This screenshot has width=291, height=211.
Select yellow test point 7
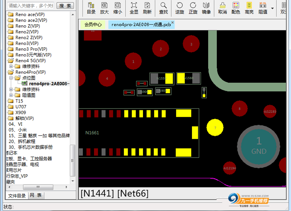(215, 127)
